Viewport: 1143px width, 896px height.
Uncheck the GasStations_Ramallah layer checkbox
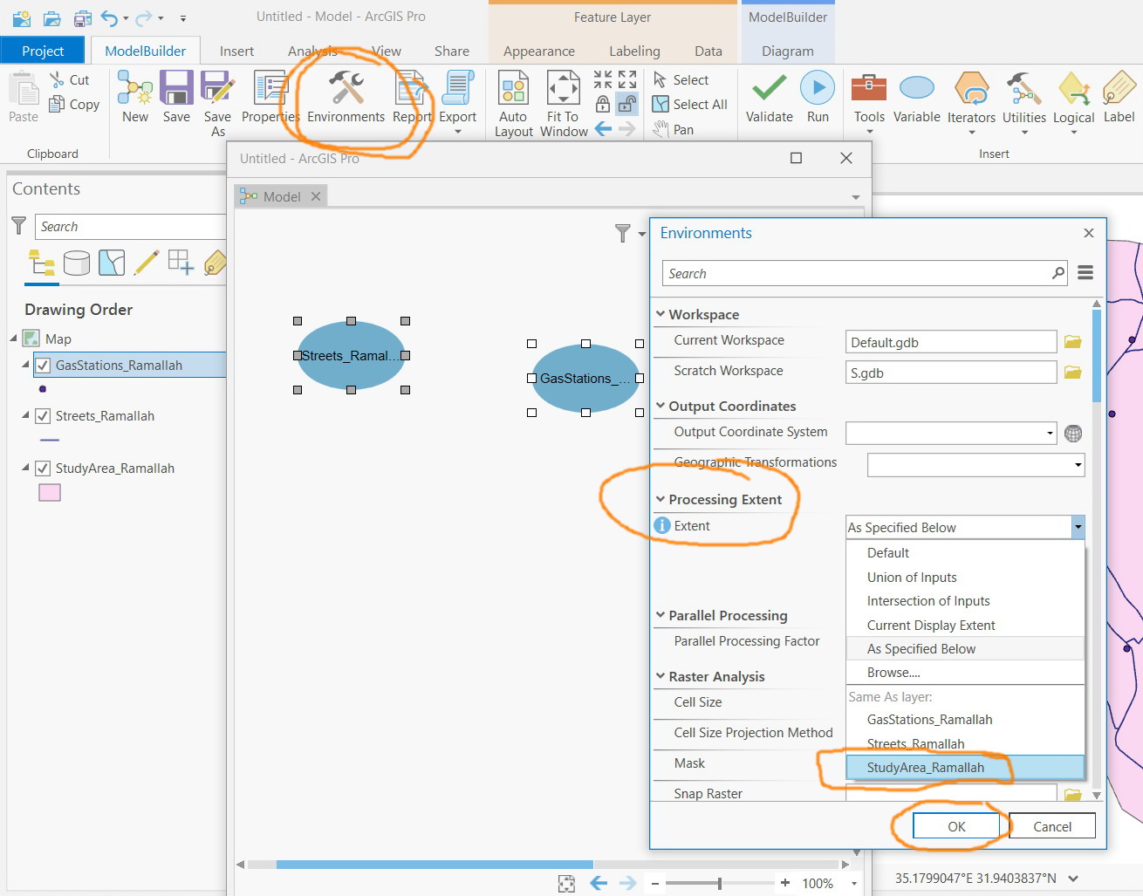(43, 366)
